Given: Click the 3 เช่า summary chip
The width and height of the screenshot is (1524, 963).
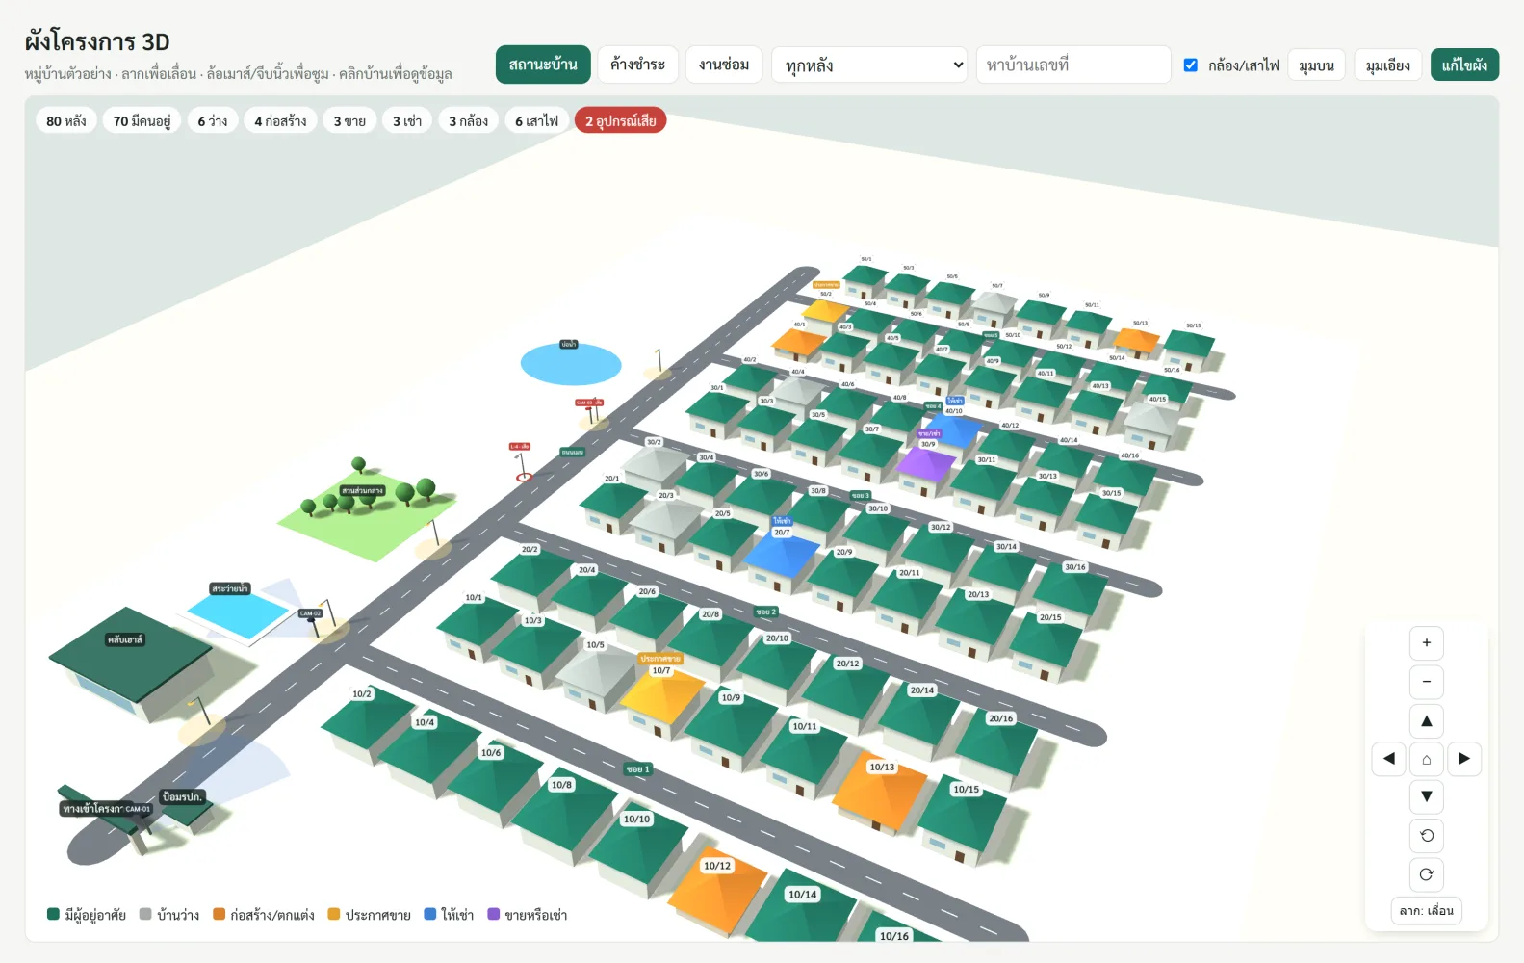Looking at the screenshot, I should coord(407,121).
